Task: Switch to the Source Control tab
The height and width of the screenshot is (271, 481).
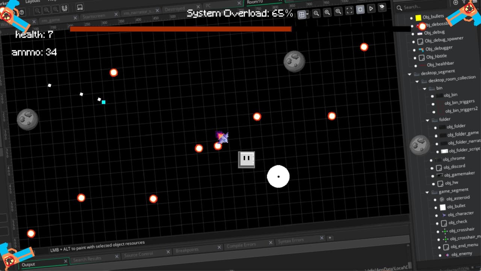Action: (138, 254)
